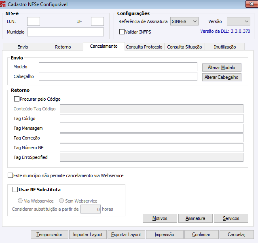Select the Consulta Protocolo tab
This screenshot has height=243, width=258.
[x=144, y=47]
